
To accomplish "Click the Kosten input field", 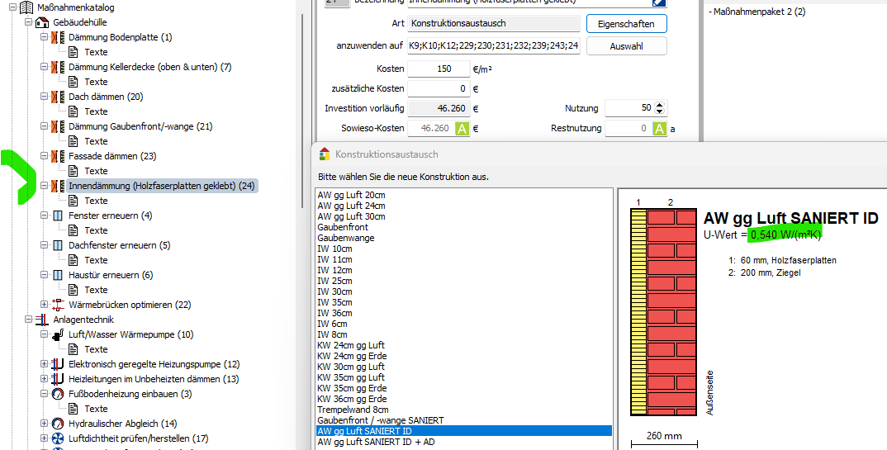I will point(438,69).
